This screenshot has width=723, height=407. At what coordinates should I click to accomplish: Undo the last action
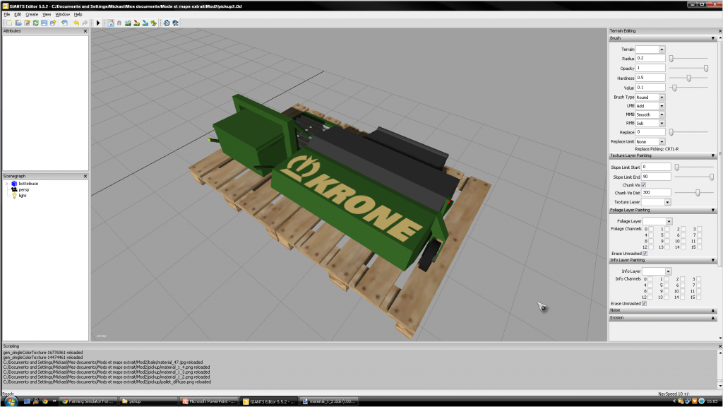coord(76,23)
